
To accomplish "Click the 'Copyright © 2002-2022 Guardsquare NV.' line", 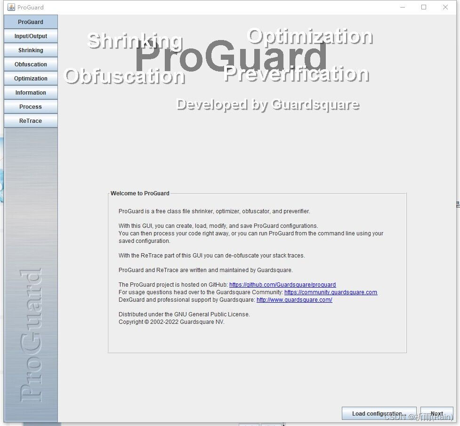I will click(172, 322).
